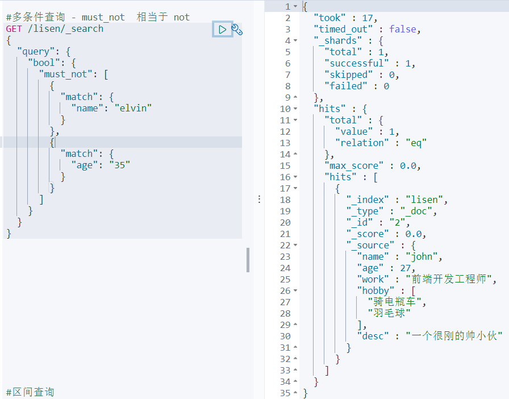This screenshot has width=509, height=399.
Task: Click the "must_not": [ line
Action: coord(73,74)
